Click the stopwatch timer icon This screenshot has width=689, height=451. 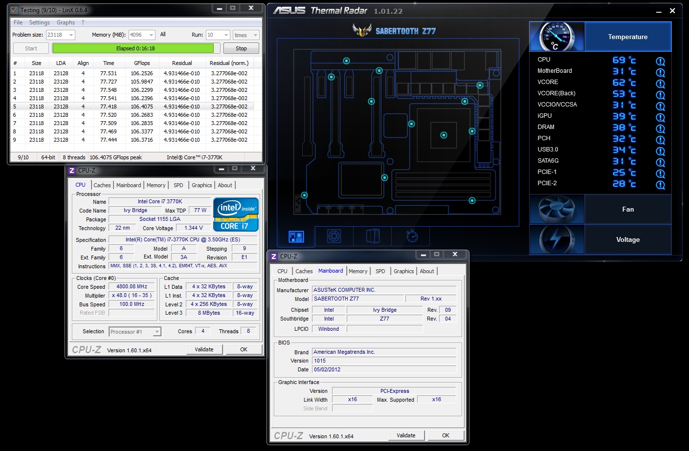[x=412, y=236]
